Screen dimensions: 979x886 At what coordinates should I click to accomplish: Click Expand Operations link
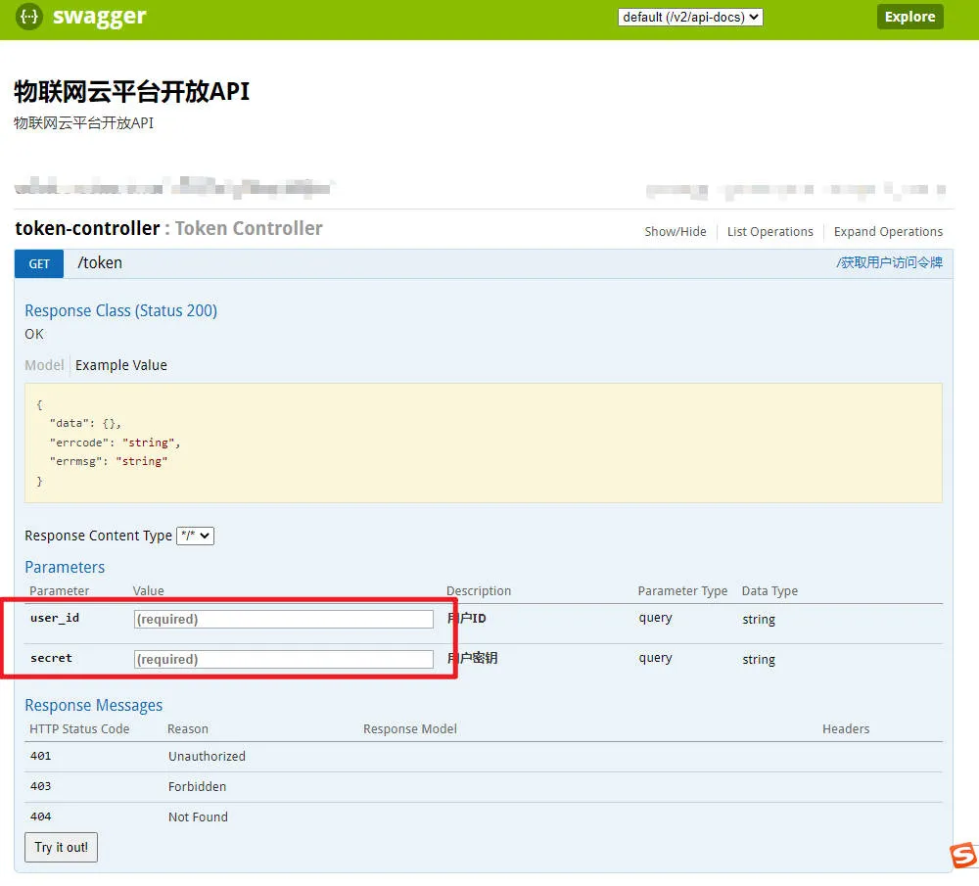point(888,232)
